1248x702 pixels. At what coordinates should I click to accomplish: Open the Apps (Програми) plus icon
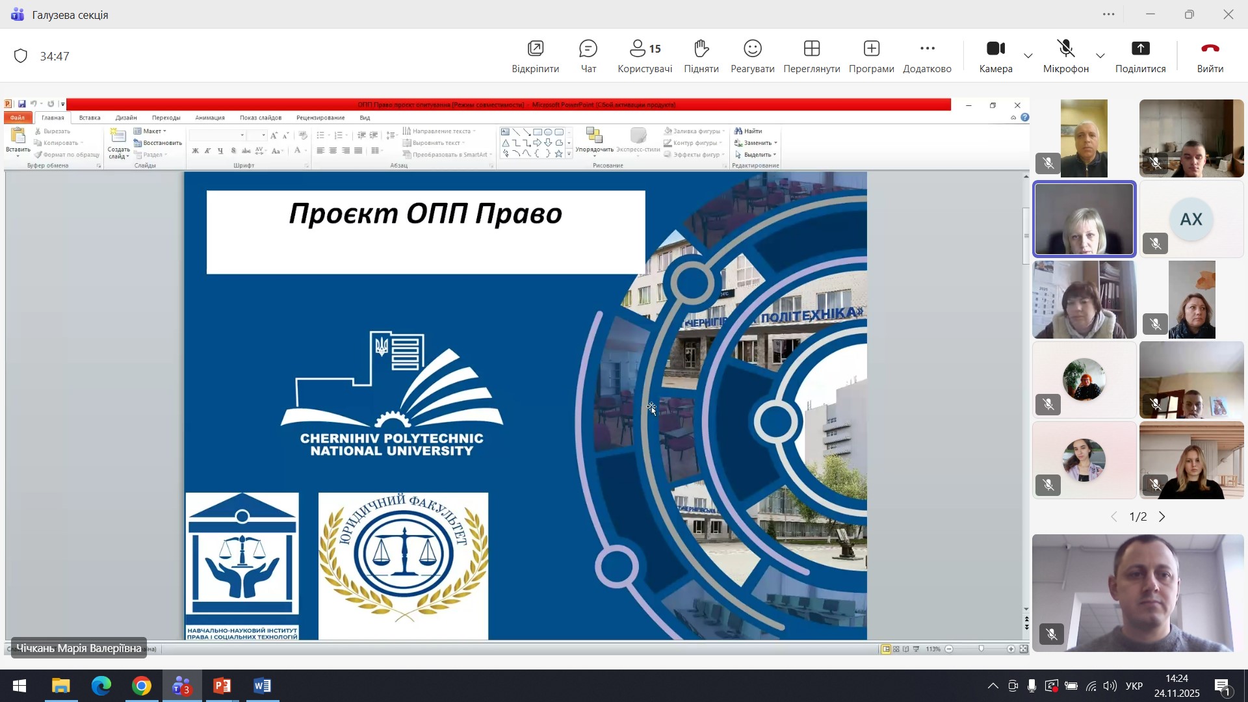(871, 49)
